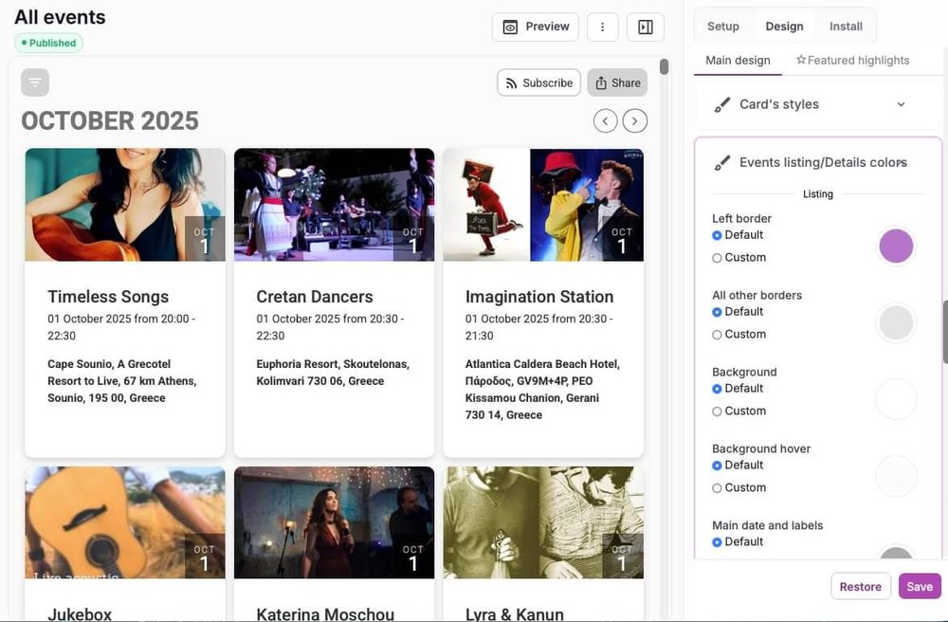
Task: Click the Atlantica Caldera Beach Hotel address
Action: (x=542, y=390)
